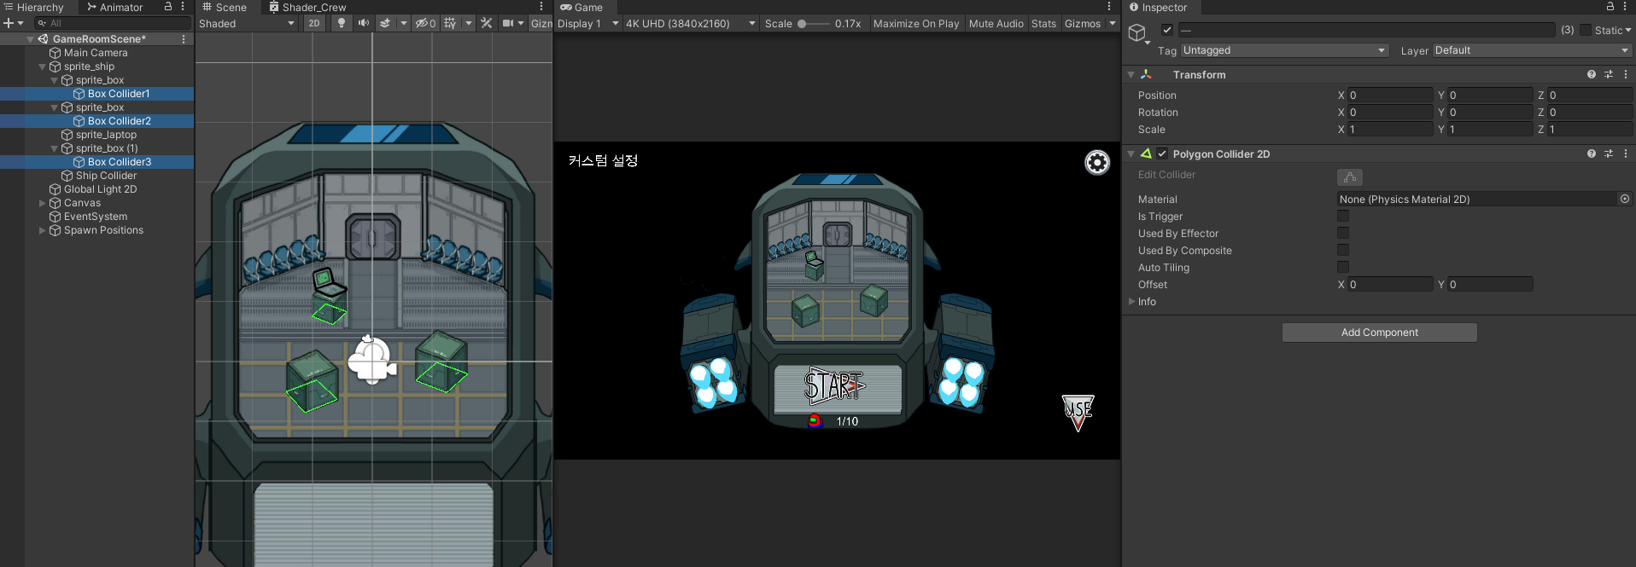
Task: Toggle the Is Trigger checkbox
Action: [1343, 216]
